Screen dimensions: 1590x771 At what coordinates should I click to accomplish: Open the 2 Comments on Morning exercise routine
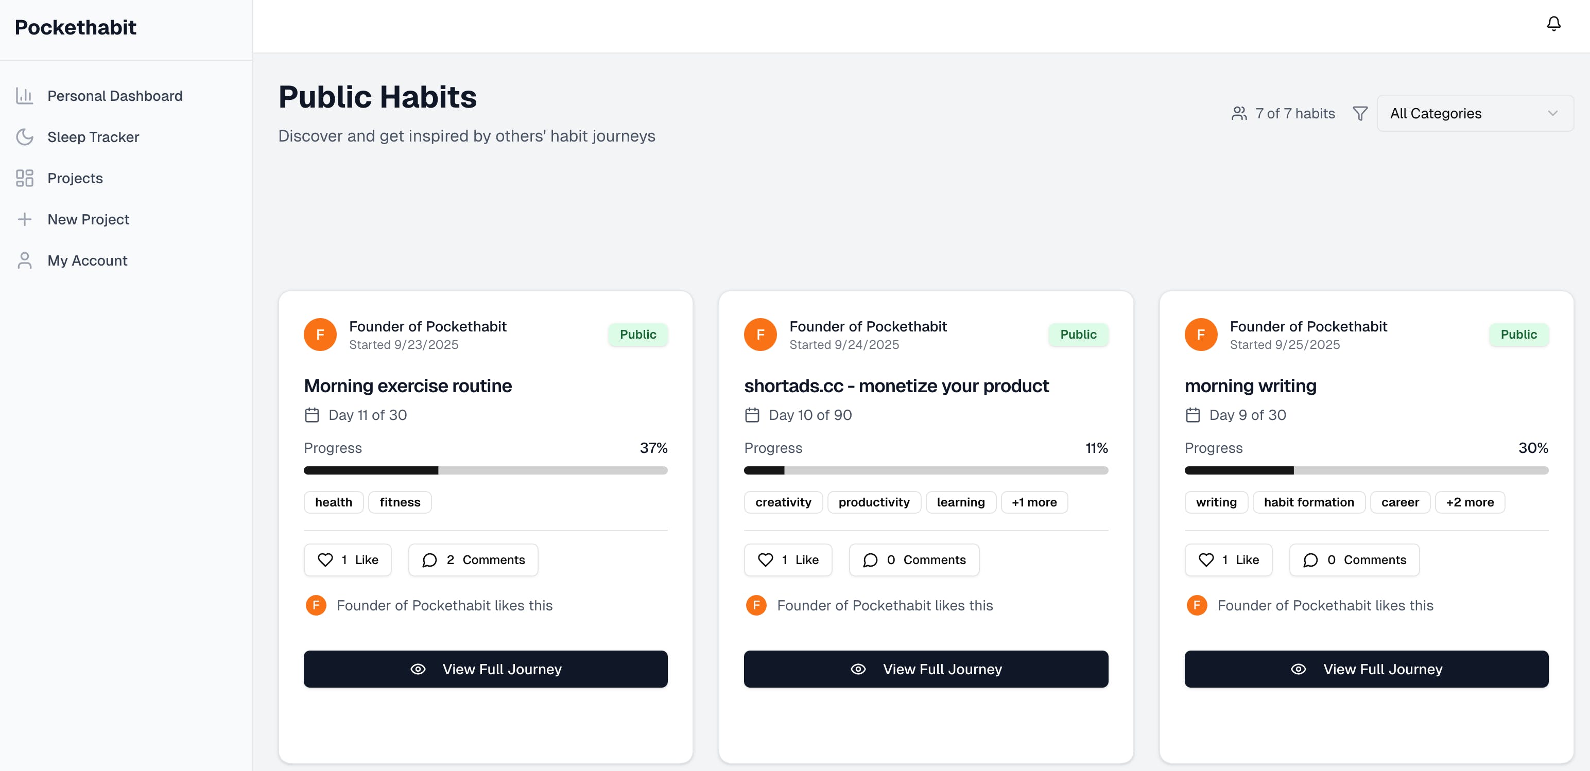tap(473, 559)
